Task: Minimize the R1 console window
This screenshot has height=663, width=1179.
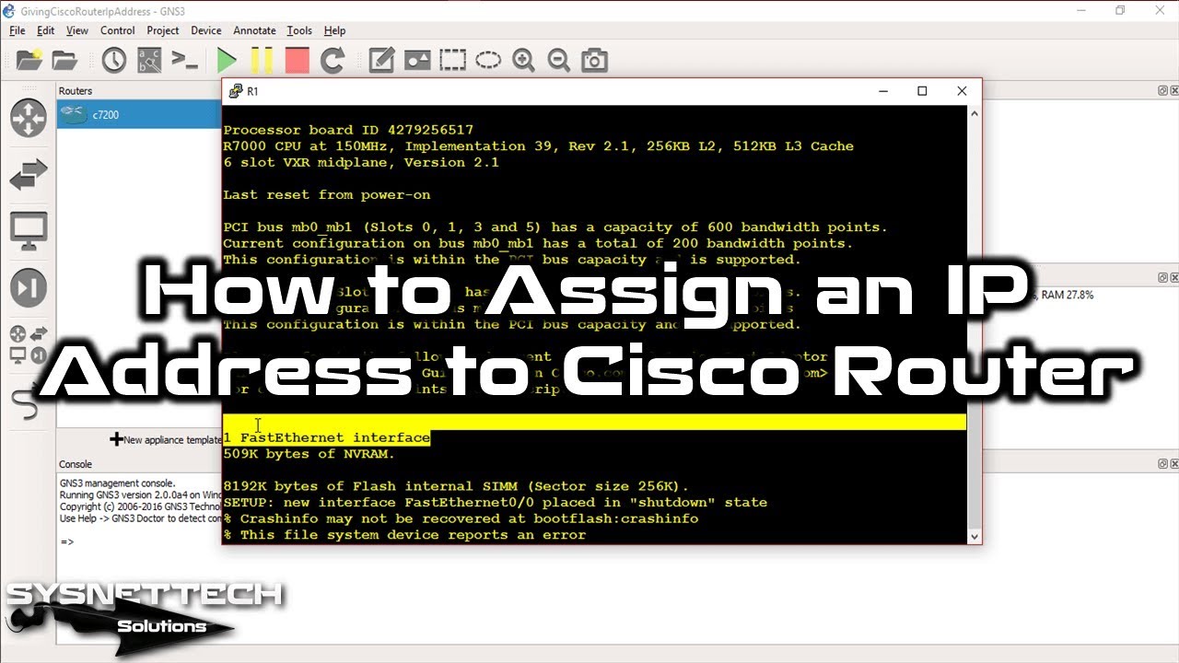Action: (x=883, y=91)
